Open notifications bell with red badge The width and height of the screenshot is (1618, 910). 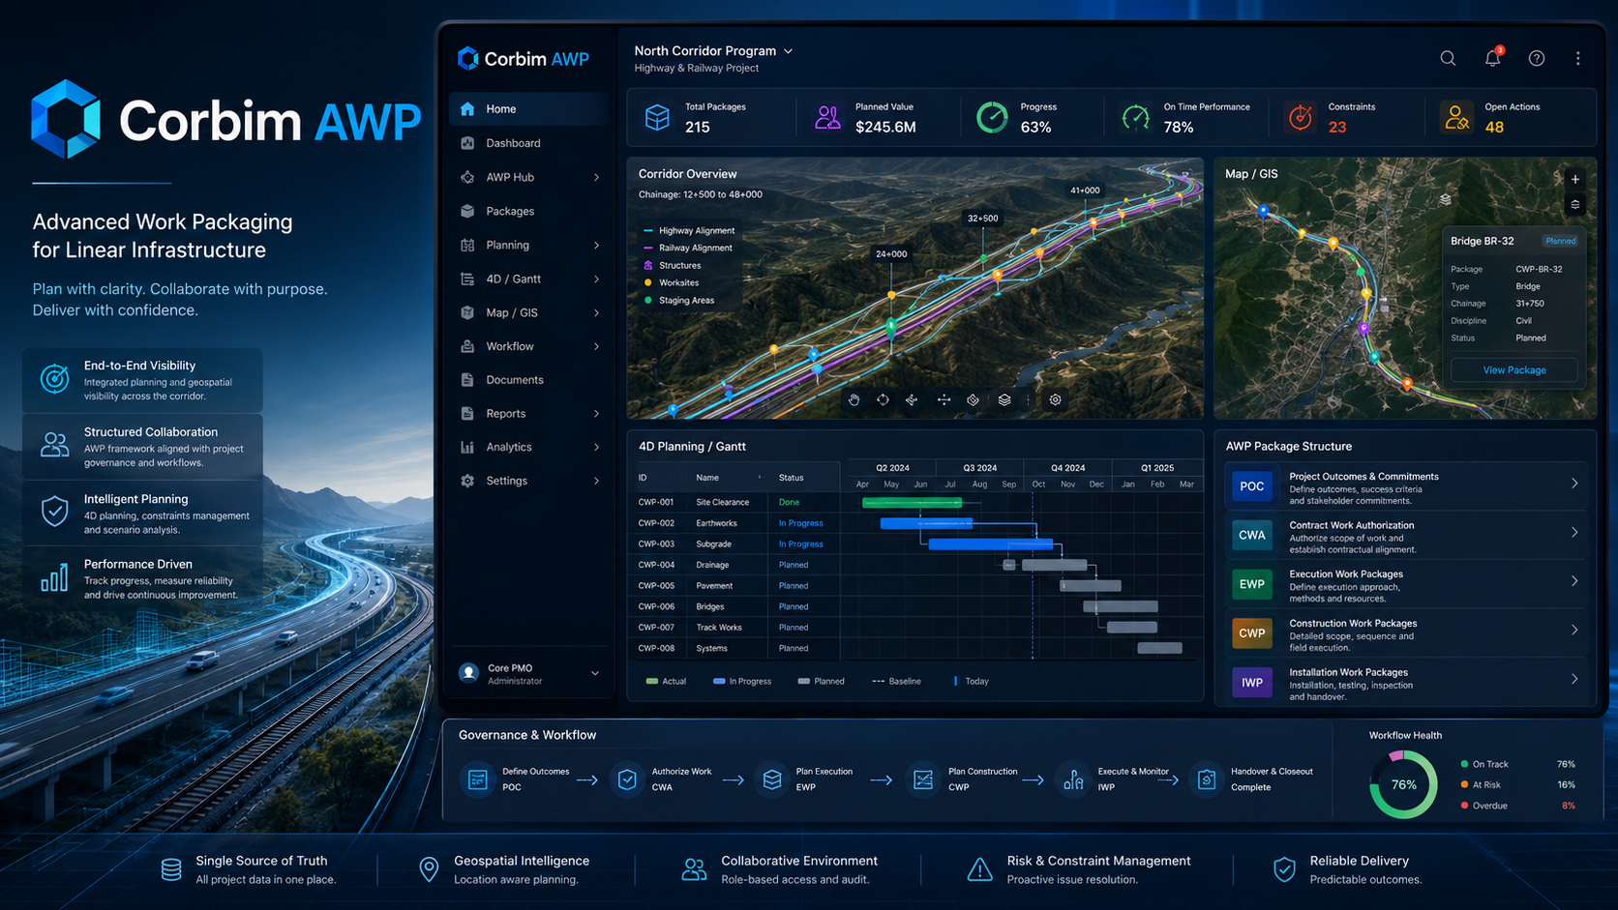(1493, 57)
